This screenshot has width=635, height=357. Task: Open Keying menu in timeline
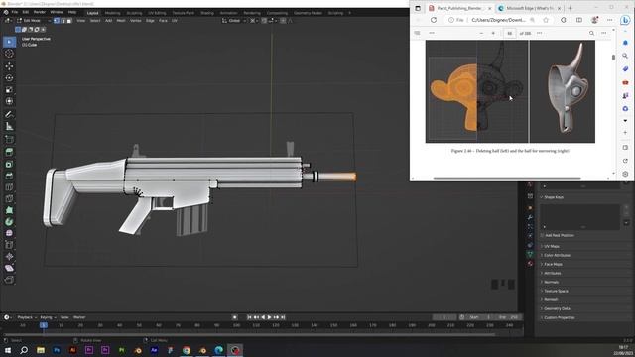pos(48,317)
